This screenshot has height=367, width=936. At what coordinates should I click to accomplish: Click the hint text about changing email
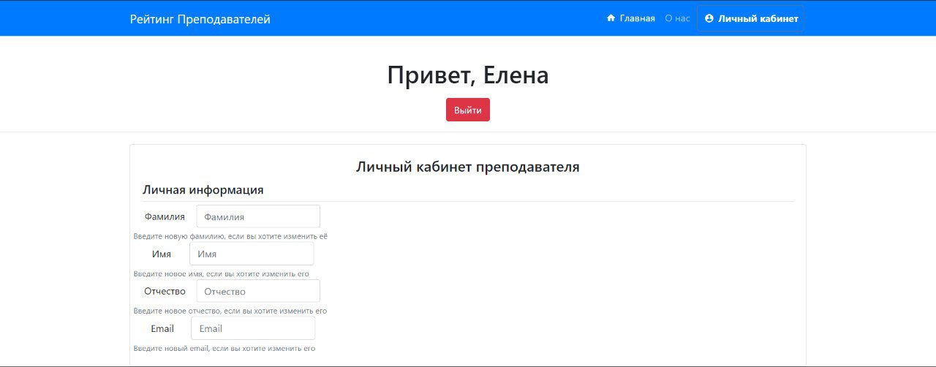[224, 348]
